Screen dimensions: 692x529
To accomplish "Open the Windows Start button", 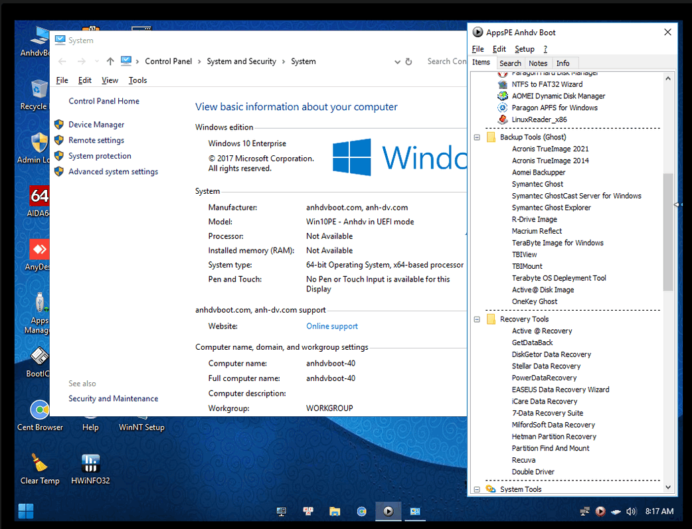I will click(x=26, y=511).
